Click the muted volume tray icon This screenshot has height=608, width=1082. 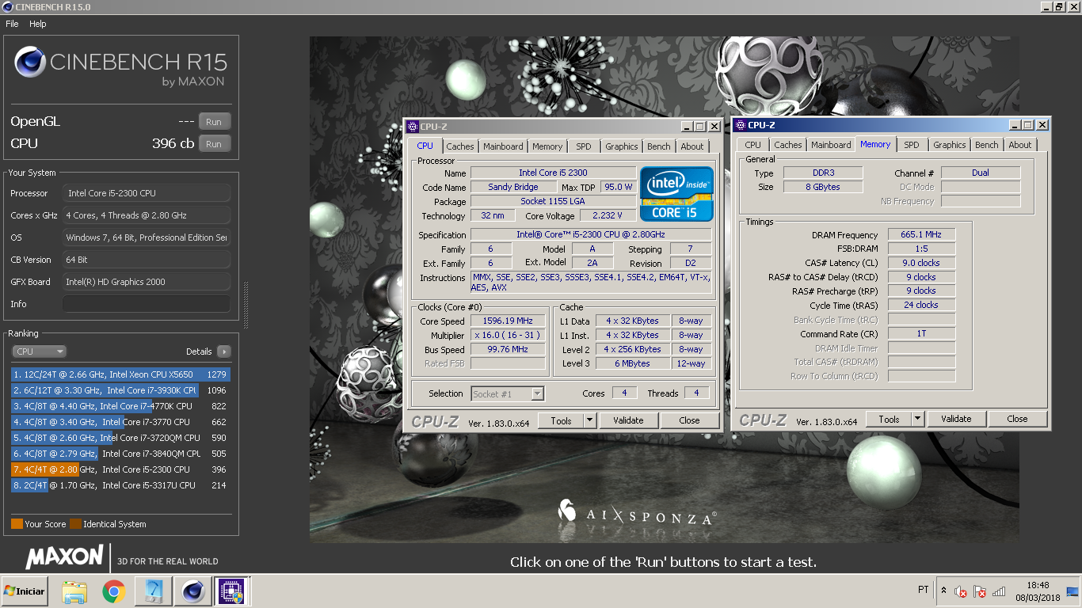[961, 591]
